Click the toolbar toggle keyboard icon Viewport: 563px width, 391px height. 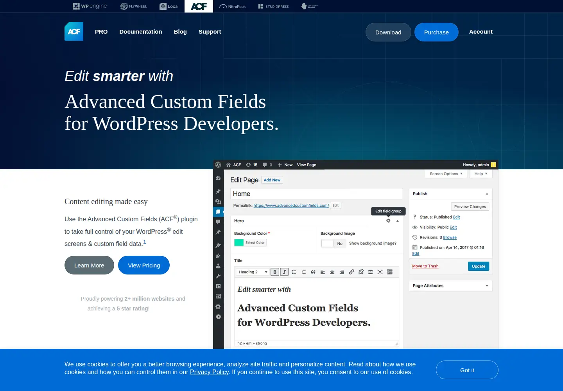pyautogui.click(x=389, y=272)
